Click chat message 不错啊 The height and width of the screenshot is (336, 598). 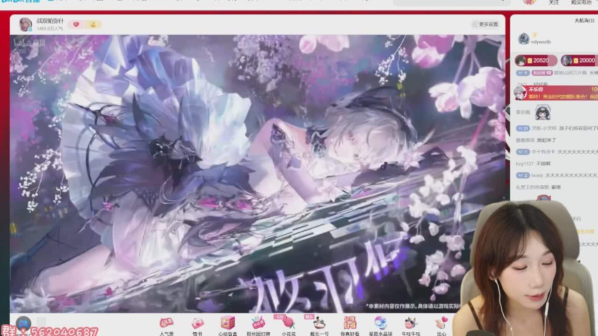coord(543,164)
